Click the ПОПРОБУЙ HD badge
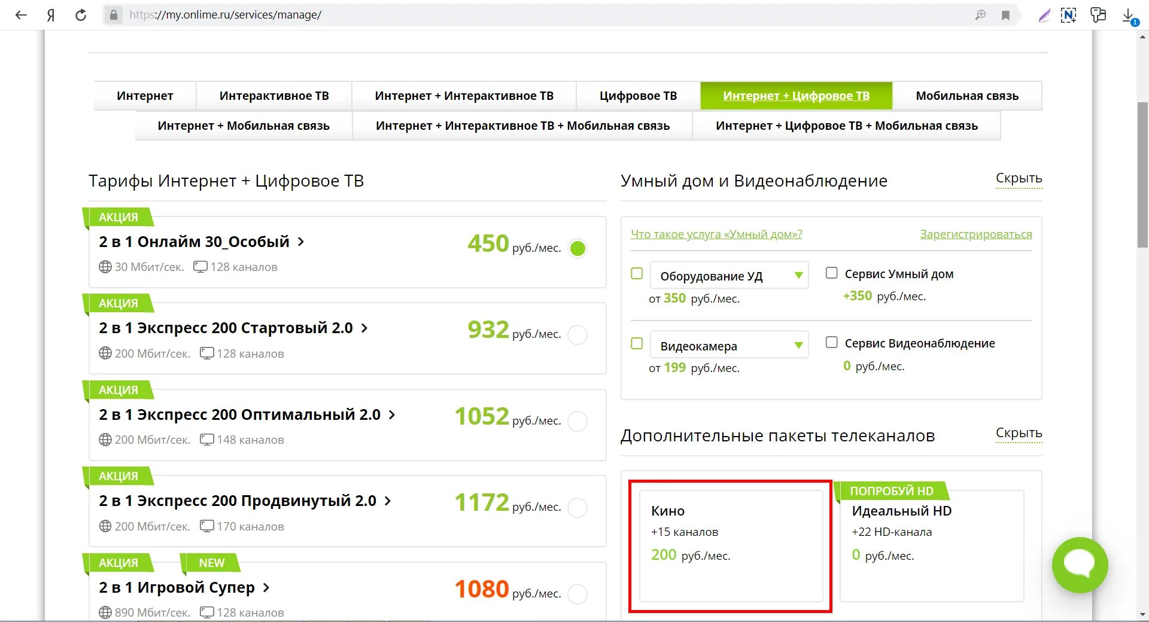Image resolution: width=1149 pixels, height=622 pixels. pos(891,491)
